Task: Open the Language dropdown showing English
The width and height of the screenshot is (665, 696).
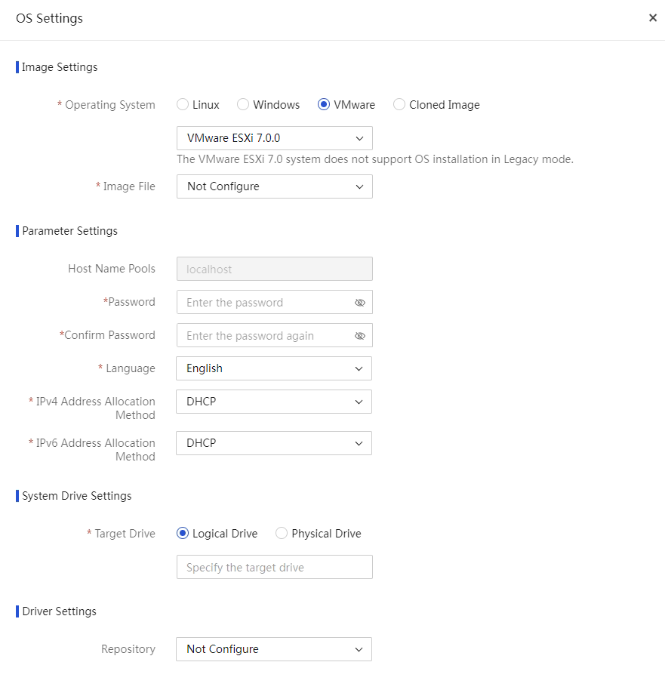Action: tap(274, 368)
